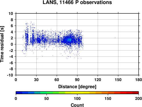Click the colorbar tick label '50'

click(x=47, y=98)
